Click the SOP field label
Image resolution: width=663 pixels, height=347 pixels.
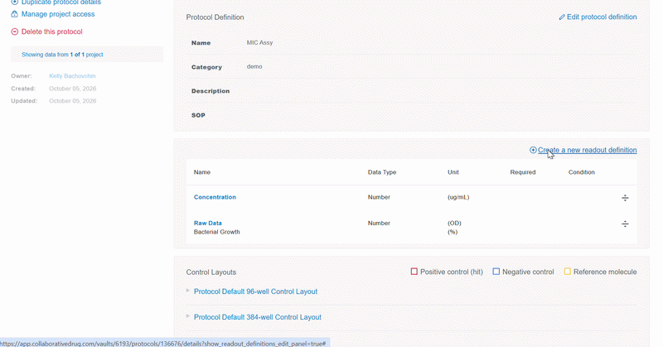[198, 115]
